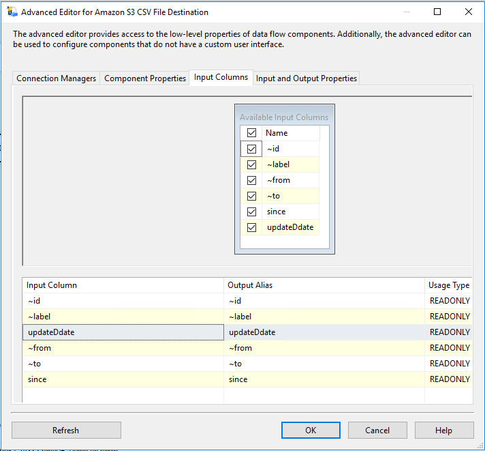Open the Connection Managers tab
The width and height of the screenshot is (485, 451).
(57, 78)
